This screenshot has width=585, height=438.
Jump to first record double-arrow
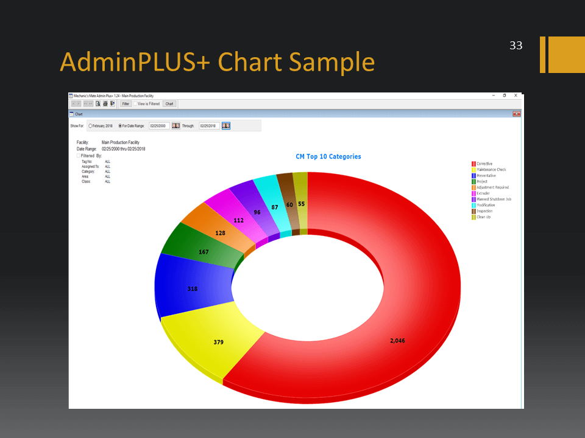pyautogui.click(x=85, y=104)
